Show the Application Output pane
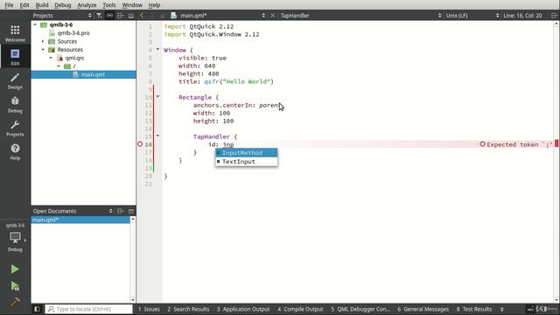This screenshot has height=315, width=560. (x=243, y=309)
